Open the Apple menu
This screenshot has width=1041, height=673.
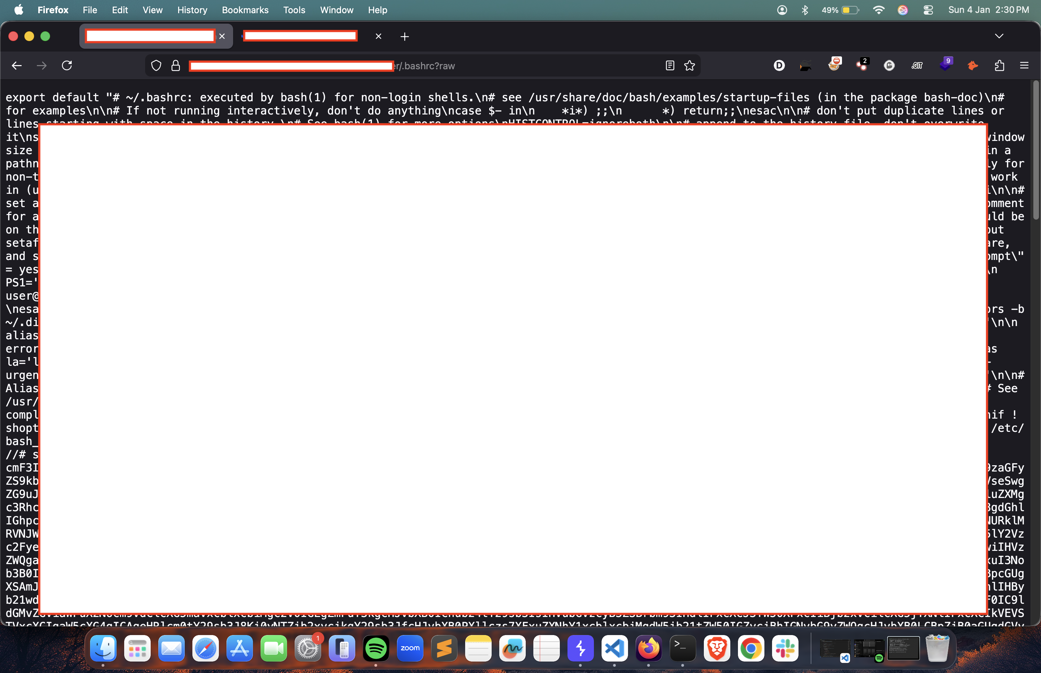tap(19, 10)
